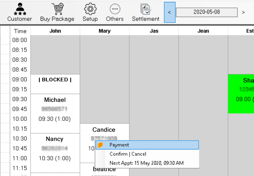Click Candice's appointment name

(104, 130)
